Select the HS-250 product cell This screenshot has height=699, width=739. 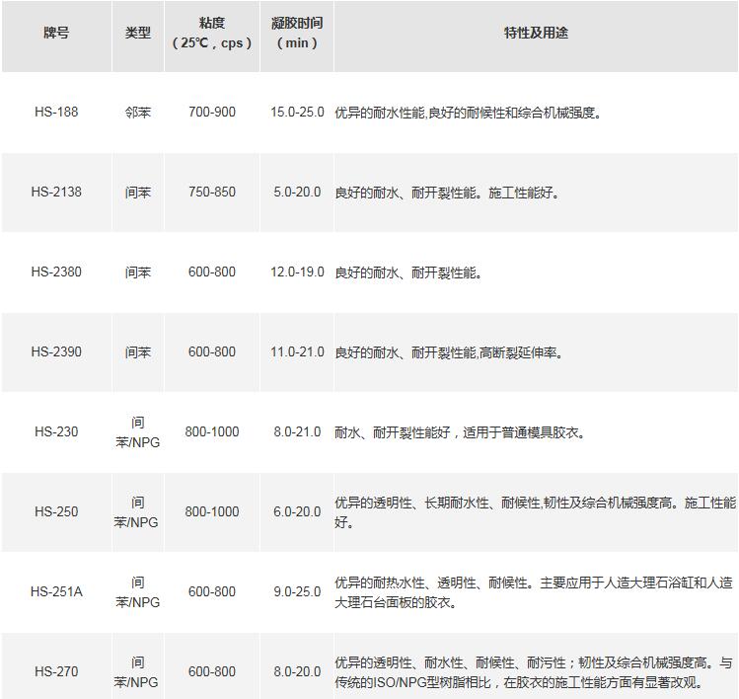click(x=56, y=512)
